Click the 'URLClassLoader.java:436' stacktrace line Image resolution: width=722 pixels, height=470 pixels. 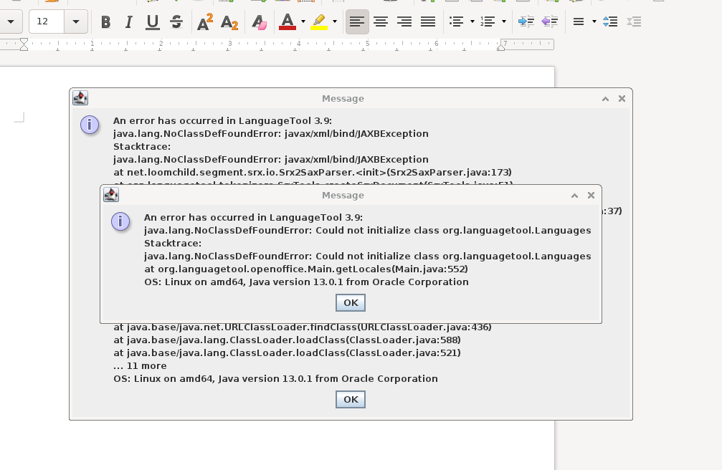303,327
